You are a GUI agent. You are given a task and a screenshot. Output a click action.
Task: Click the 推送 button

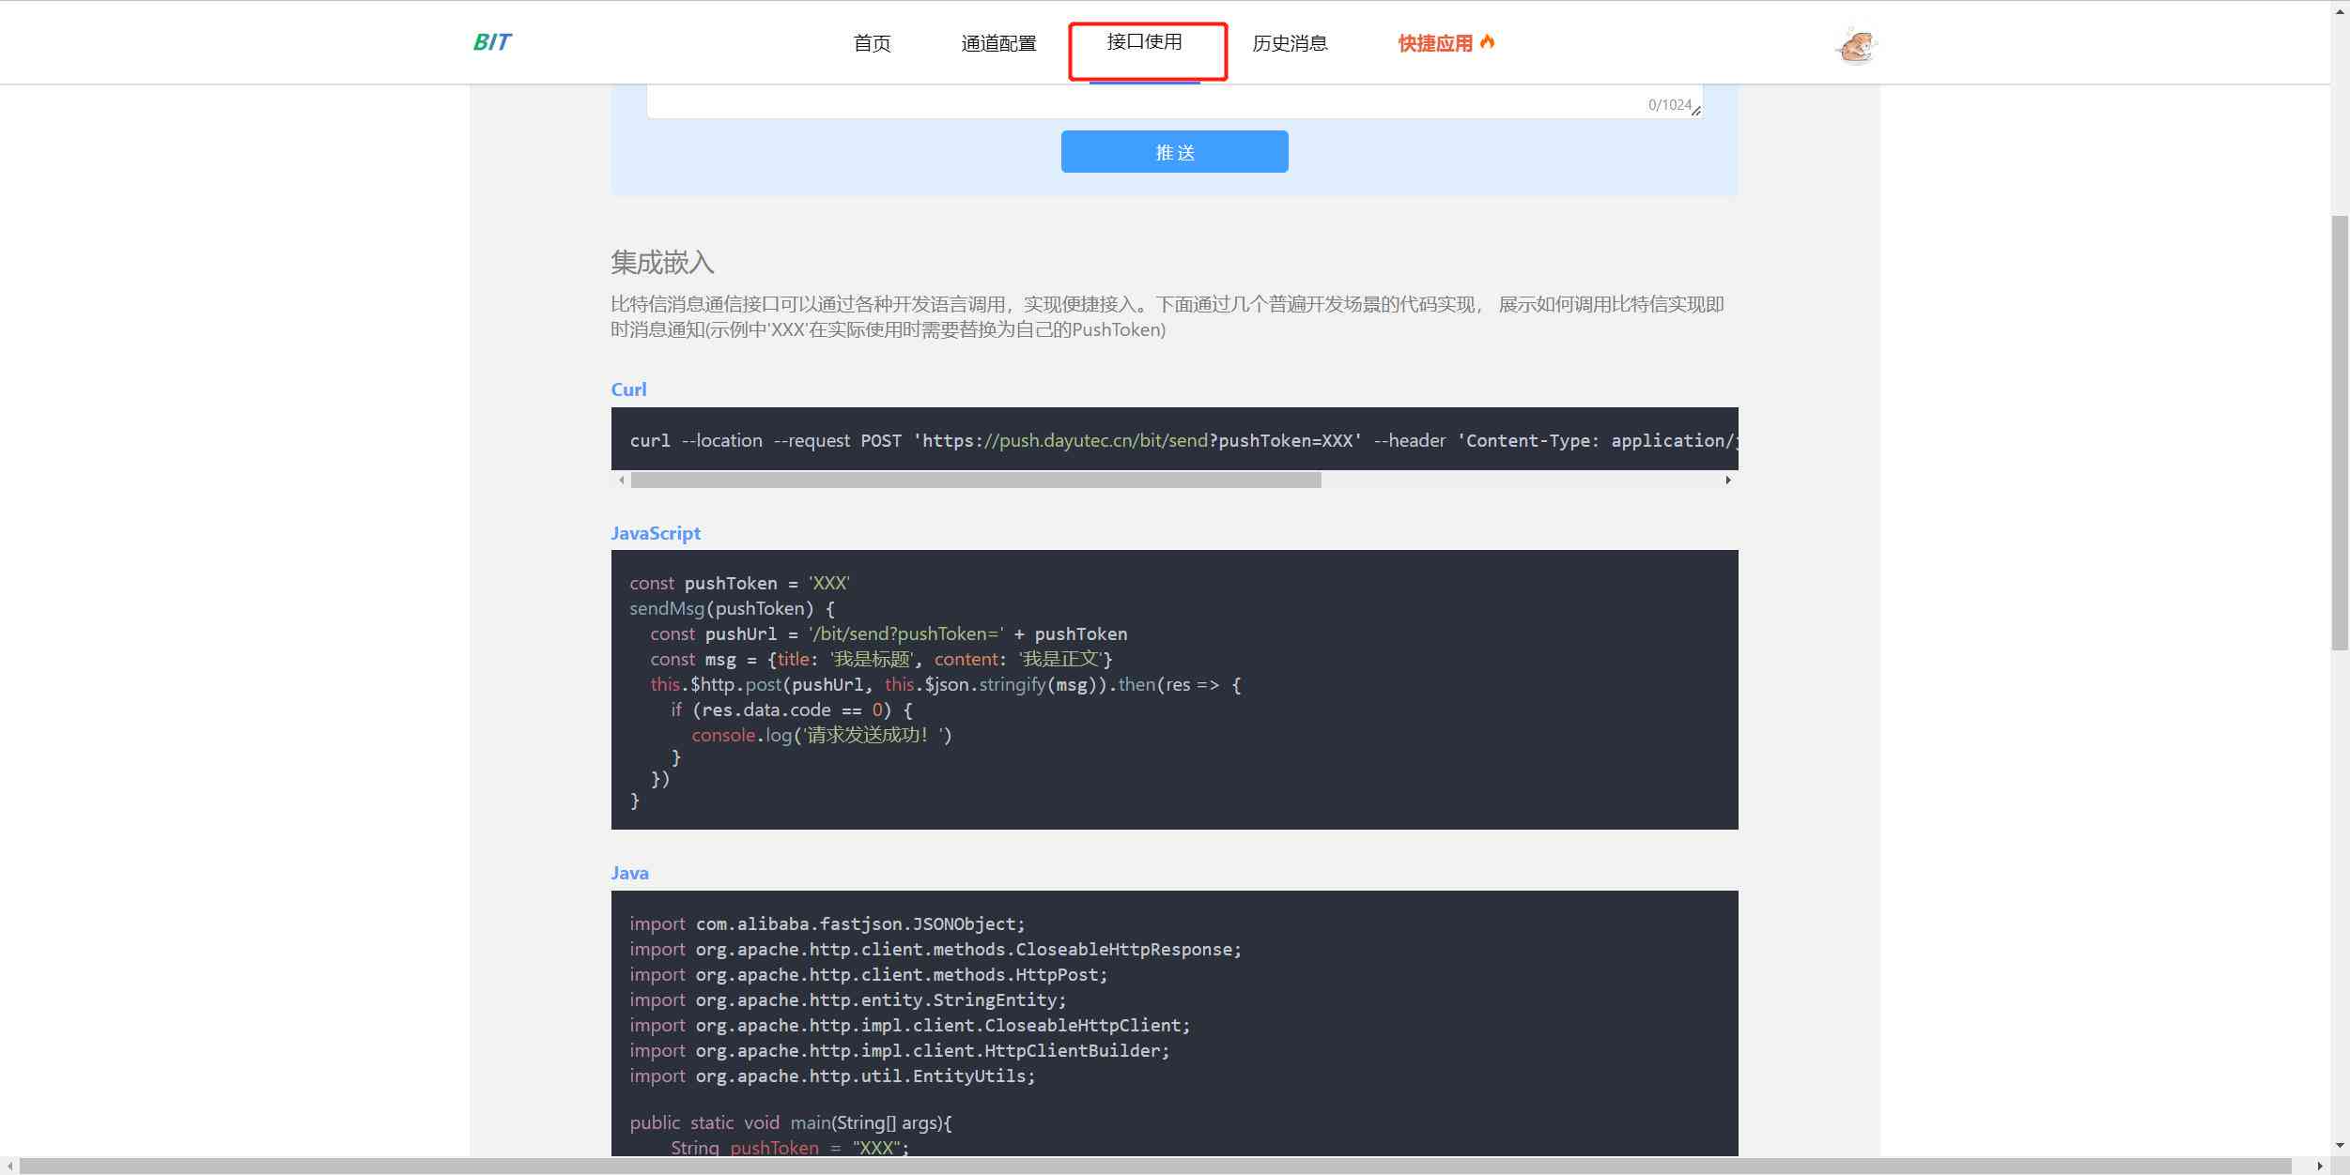click(x=1174, y=151)
